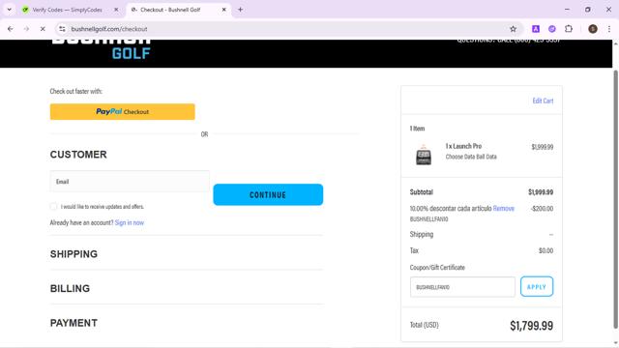Click the 1 x Launch Pro item name
The width and height of the screenshot is (619, 348).
click(x=463, y=146)
